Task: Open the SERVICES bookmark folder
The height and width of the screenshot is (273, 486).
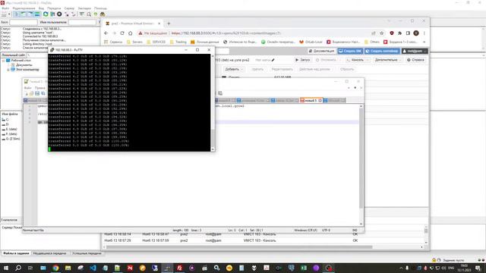Action: tap(156, 42)
